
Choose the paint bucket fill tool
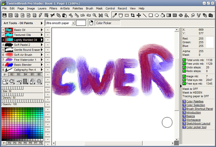[121, 15]
